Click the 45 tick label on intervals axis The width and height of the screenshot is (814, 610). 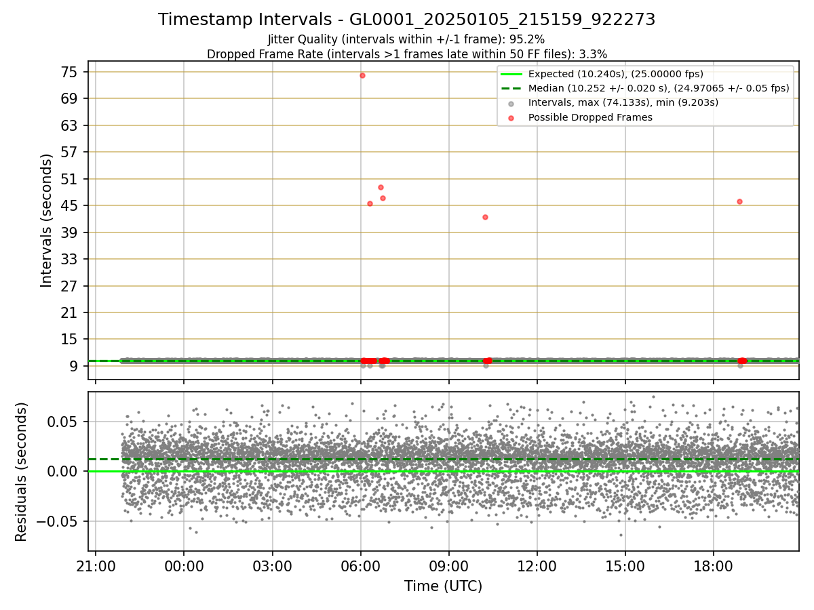pos(70,206)
